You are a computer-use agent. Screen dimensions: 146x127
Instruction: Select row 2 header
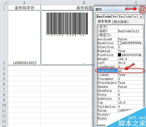coord(4,38)
